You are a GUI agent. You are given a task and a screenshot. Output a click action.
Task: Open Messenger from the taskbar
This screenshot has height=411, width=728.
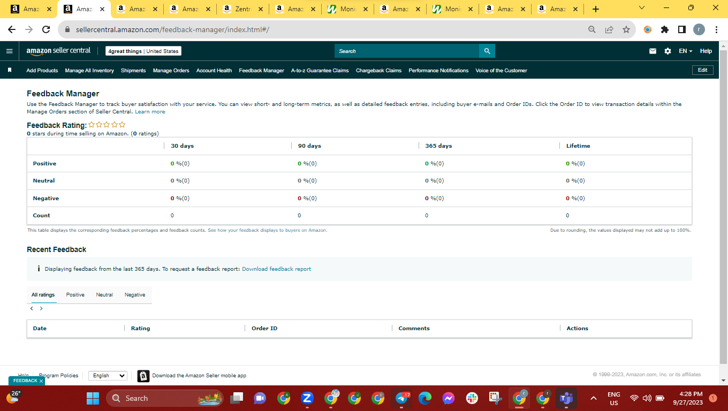coord(449,398)
